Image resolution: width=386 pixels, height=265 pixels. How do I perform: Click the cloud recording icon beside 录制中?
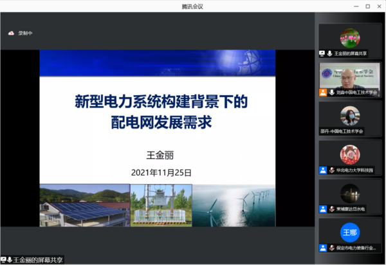pos(11,33)
